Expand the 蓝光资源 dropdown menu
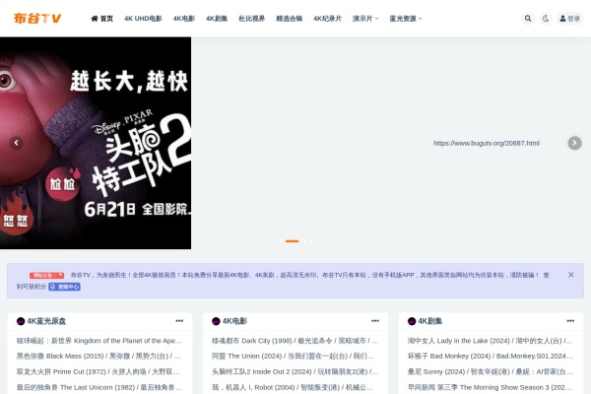The height and width of the screenshot is (394, 591). tap(406, 18)
